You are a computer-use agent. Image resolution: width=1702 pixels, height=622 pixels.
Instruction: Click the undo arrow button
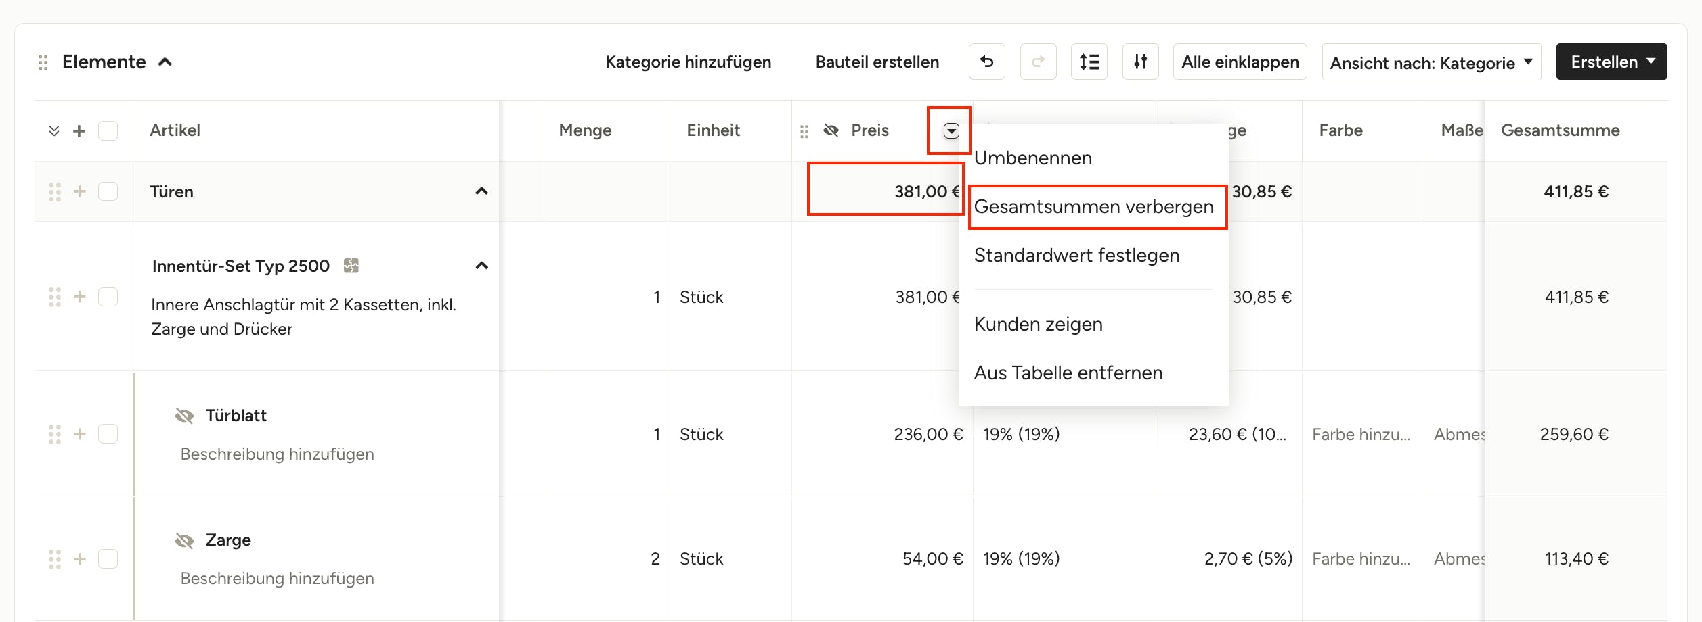[x=986, y=62]
